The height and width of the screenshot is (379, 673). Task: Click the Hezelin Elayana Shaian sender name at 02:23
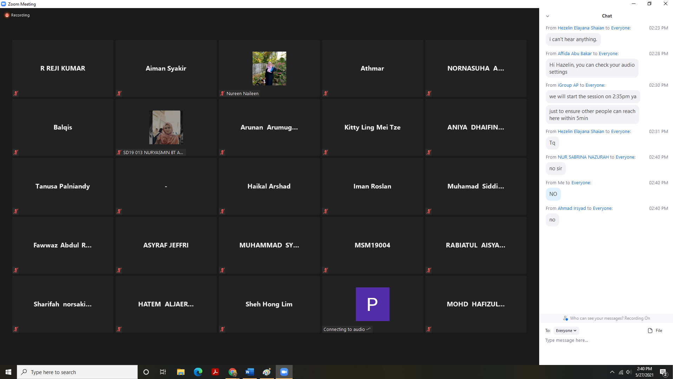(581, 28)
